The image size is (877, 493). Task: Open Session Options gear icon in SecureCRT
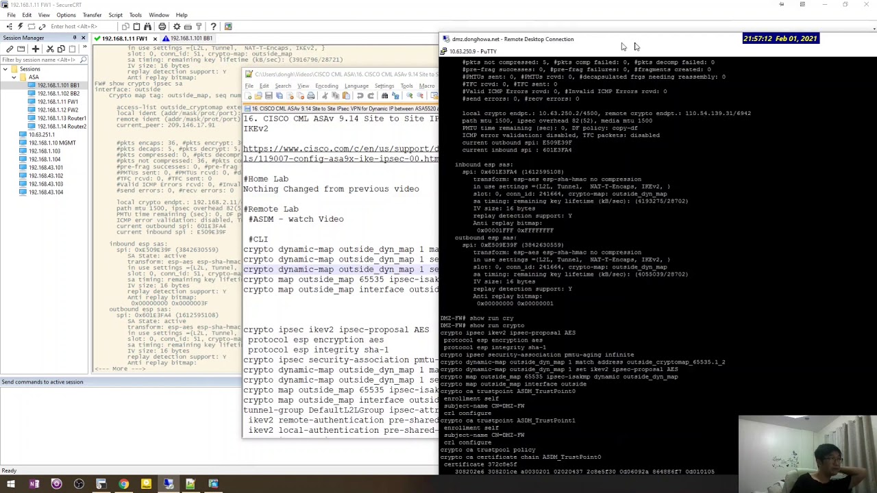coord(177,27)
